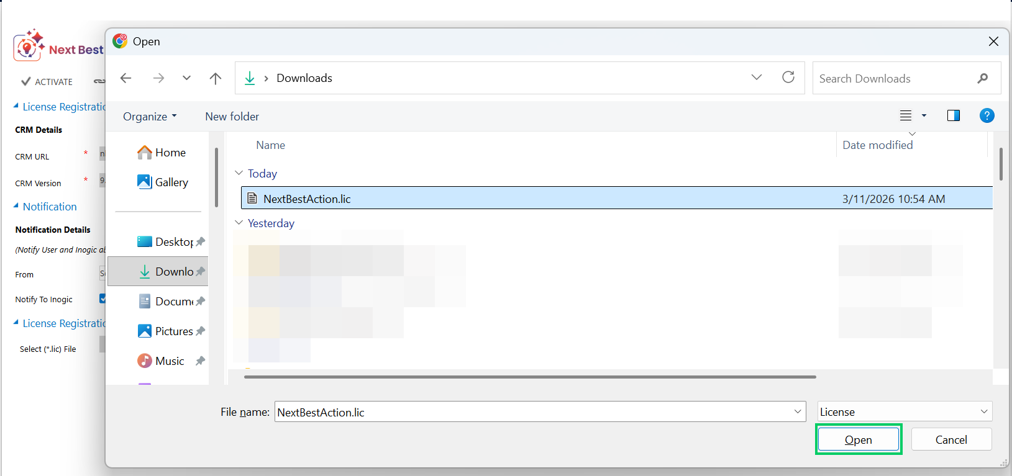Click the horizontal scrollbar in file list
This screenshot has width=1012, height=476.
[530, 377]
